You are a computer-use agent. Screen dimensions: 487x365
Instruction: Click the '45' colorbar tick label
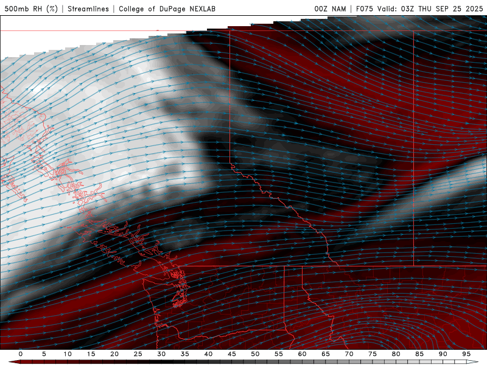click(232, 354)
